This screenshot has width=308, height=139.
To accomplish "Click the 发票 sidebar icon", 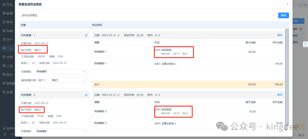I will (4, 48).
